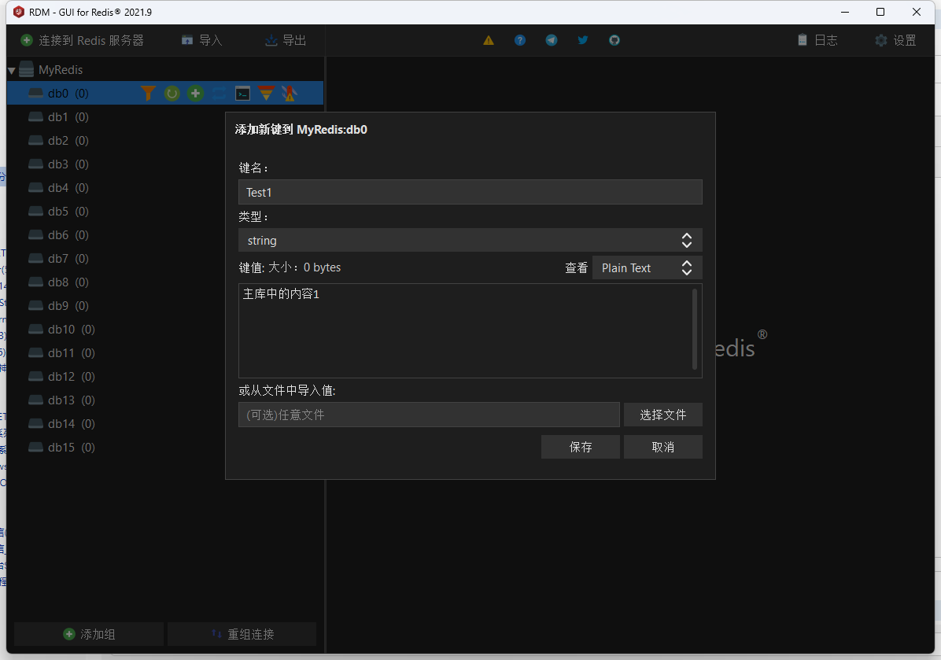The height and width of the screenshot is (660, 941).
Task: Select the db13 (0) database
Action: 71,400
